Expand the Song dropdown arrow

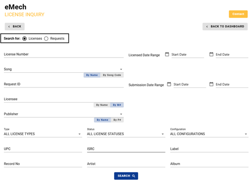(121, 69)
